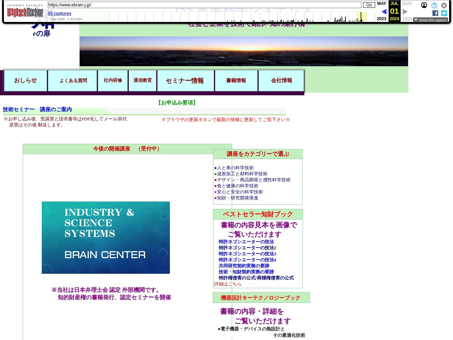The width and height of the screenshot is (453, 340).
Task: Click the highlighted 2024 timeline marker
Action: click(x=361, y=17)
